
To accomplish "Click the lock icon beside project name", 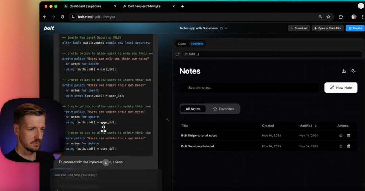I will [x=222, y=28].
